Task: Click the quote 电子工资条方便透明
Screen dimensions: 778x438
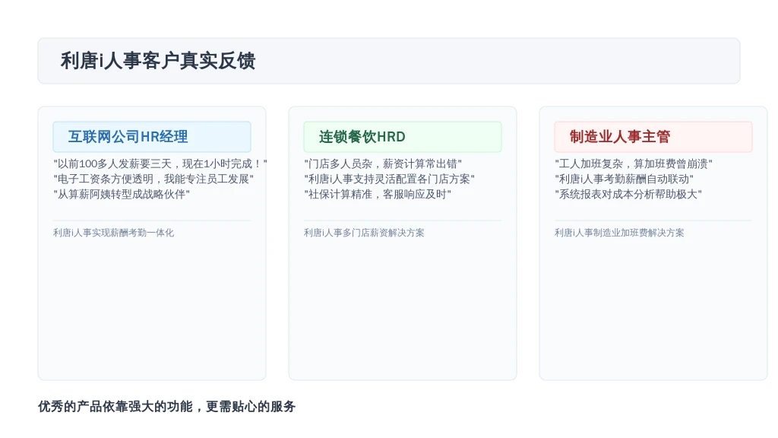Action: click(x=153, y=179)
